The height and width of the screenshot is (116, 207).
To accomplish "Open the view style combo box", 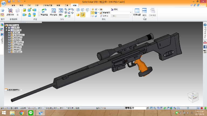I will [x=121, y=13].
